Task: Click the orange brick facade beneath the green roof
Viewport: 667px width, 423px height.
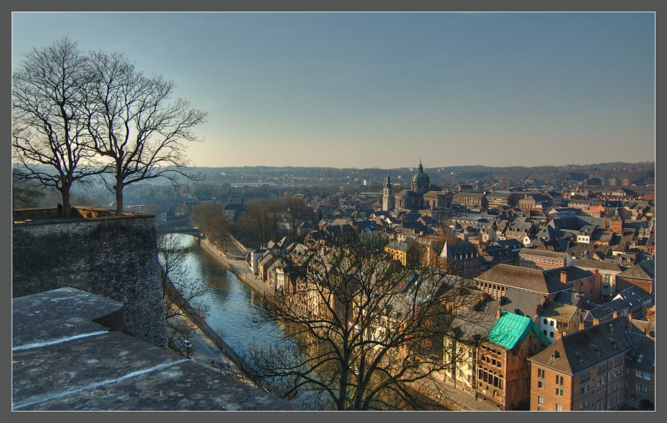Action: tap(499, 374)
